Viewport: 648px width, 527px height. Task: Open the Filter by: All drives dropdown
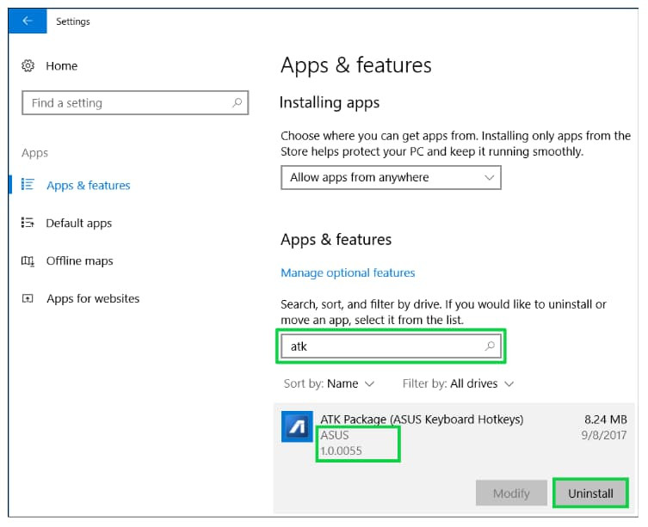click(x=459, y=383)
